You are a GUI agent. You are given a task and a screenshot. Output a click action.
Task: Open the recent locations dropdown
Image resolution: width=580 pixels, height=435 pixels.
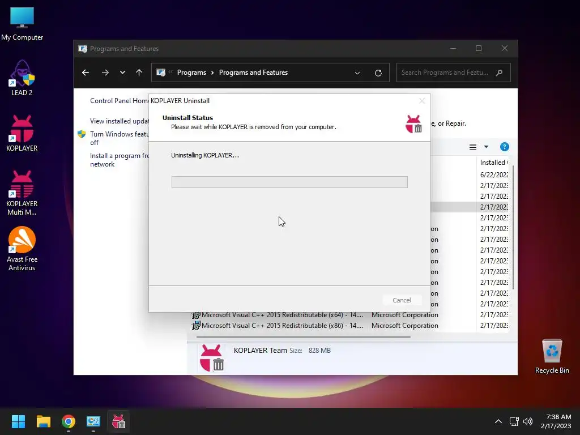click(122, 72)
